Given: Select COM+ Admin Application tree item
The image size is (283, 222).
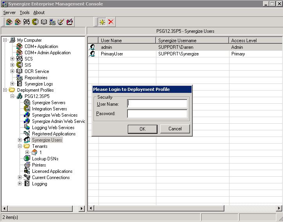Looking at the screenshot, I should [48, 53].
